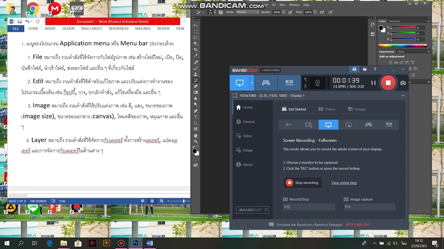
Task: Click Image capture hotkey field F11
Action: [x=369, y=207]
